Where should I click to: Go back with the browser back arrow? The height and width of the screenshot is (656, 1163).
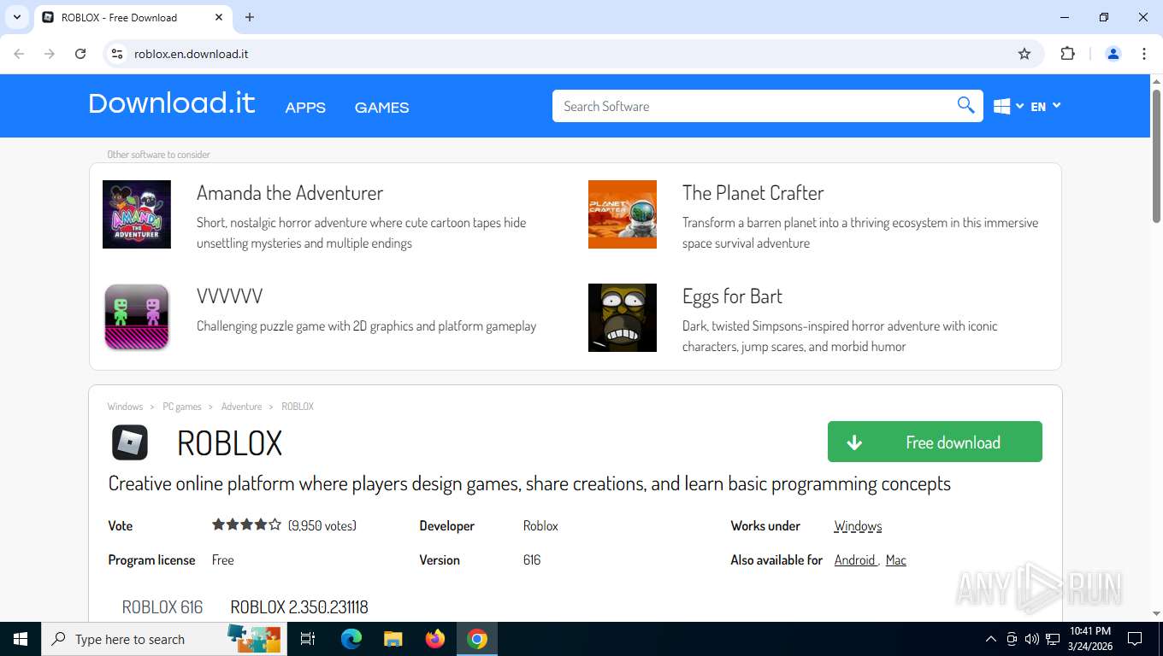tap(19, 54)
